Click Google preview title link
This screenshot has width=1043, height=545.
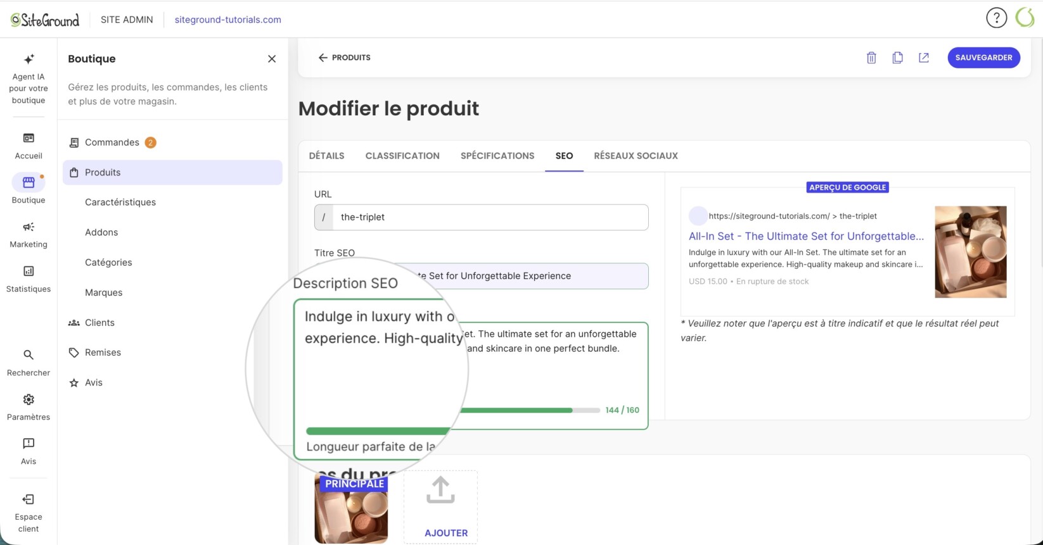click(x=806, y=236)
